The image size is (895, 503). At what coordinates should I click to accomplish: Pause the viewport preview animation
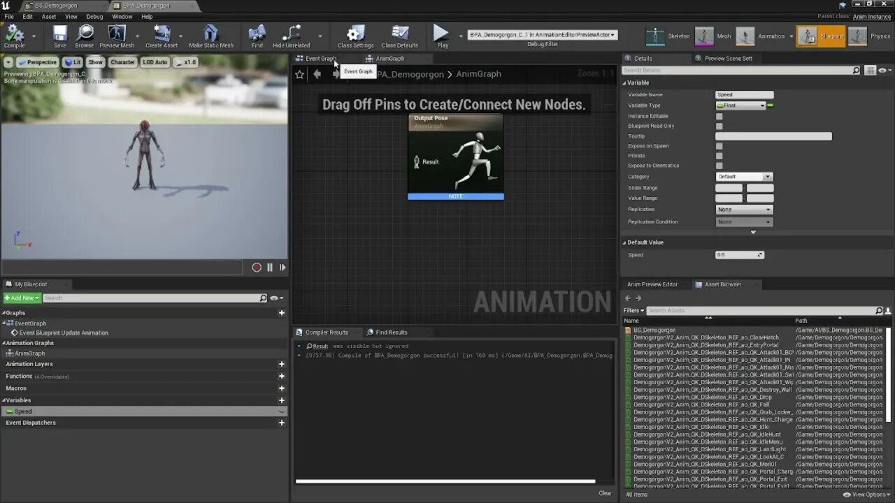(270, 268)
